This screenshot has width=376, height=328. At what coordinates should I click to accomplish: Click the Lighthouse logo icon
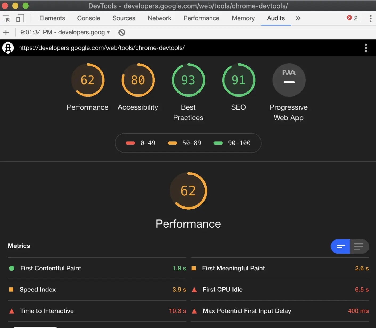[x=8, y=48]
